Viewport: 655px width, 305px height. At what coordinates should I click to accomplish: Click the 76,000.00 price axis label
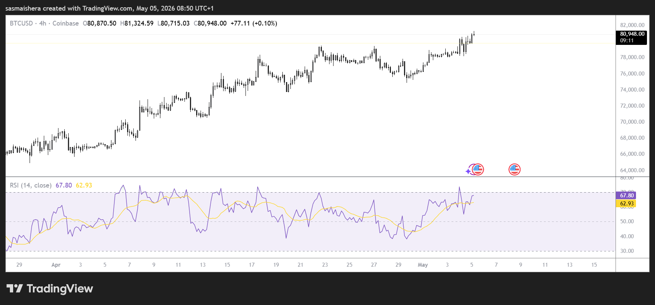(x=632, y=74)
